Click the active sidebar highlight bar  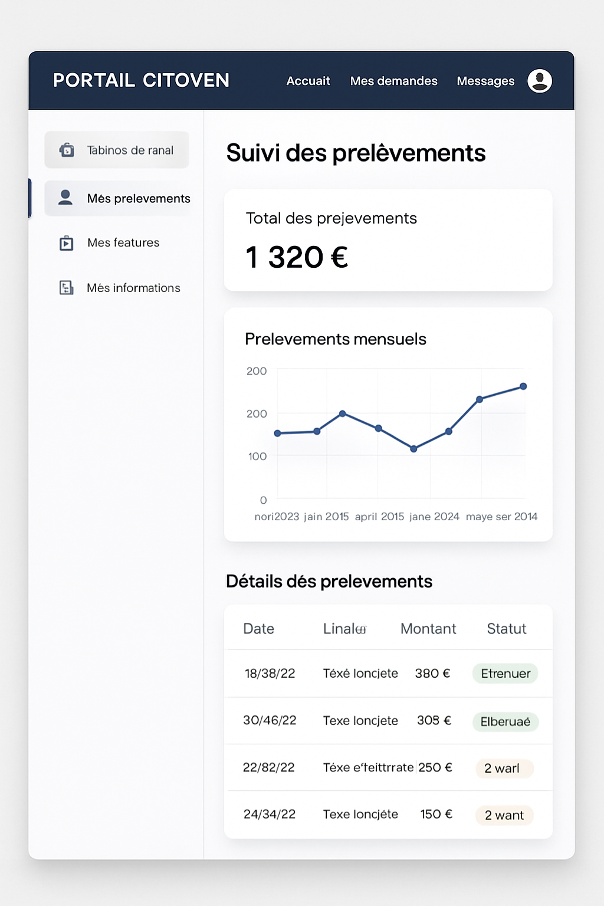(x=31, y=198)
